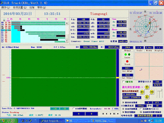Image resolution: width=164 pixels, height=123 pixels.
Task: Enable the 自动距离门 (O-C) checkbox
Action: [x=141, y=109]
